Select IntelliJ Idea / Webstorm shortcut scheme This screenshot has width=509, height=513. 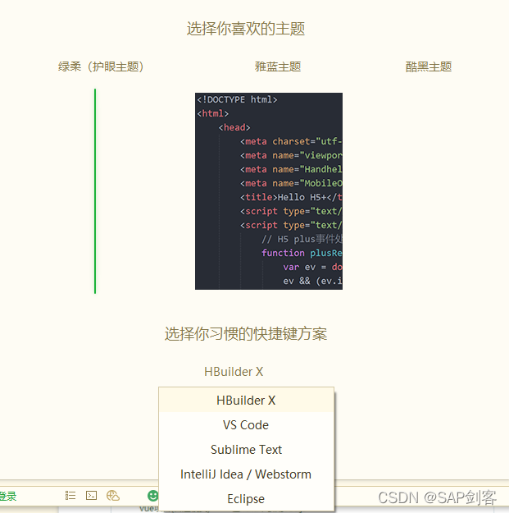(247, 474)
